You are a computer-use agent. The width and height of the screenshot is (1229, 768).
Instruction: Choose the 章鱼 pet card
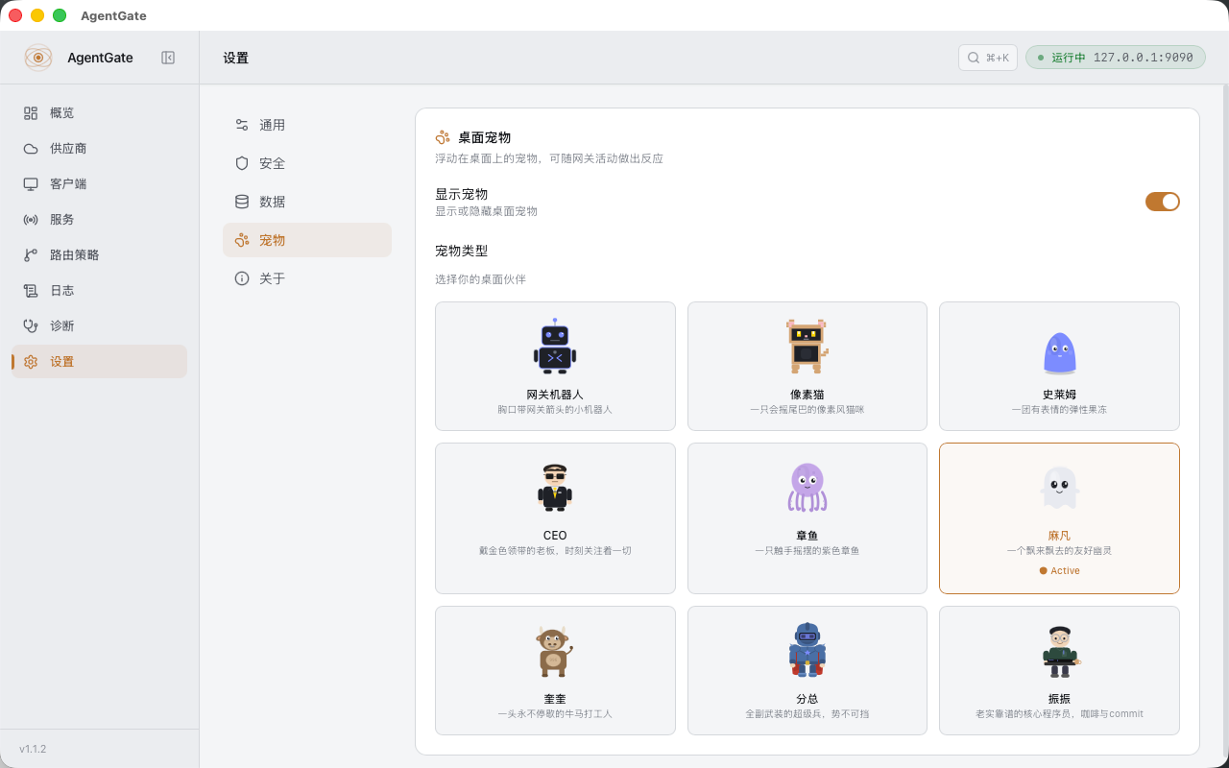807,518
